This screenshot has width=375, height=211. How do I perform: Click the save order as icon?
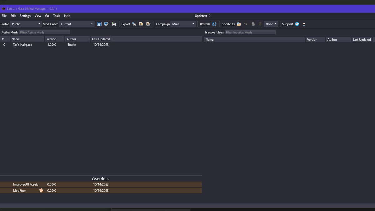point(106,24)
